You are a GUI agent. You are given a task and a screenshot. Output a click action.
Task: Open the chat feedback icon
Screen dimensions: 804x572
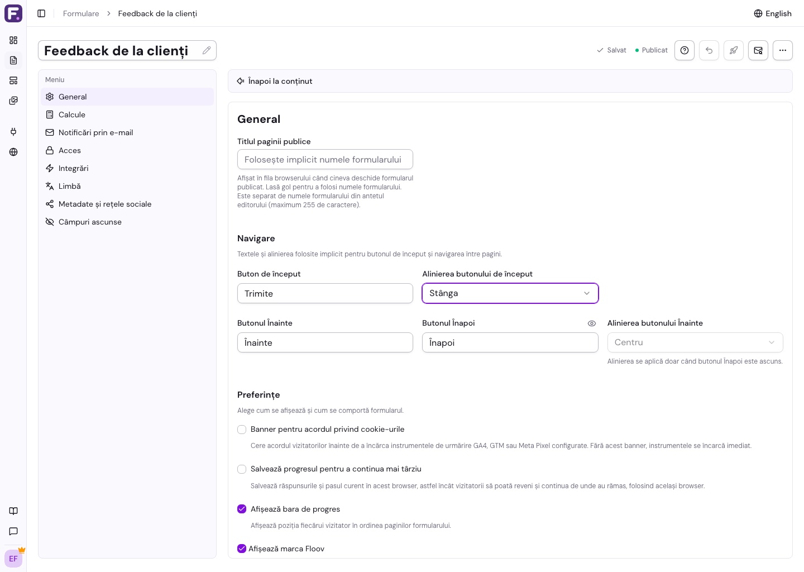click(13, 531)
